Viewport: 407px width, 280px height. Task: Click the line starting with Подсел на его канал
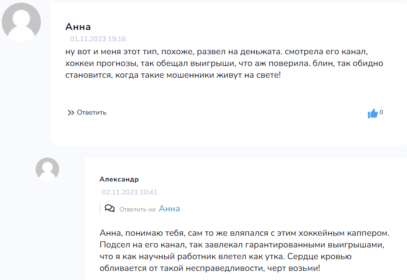pos(243,245)
